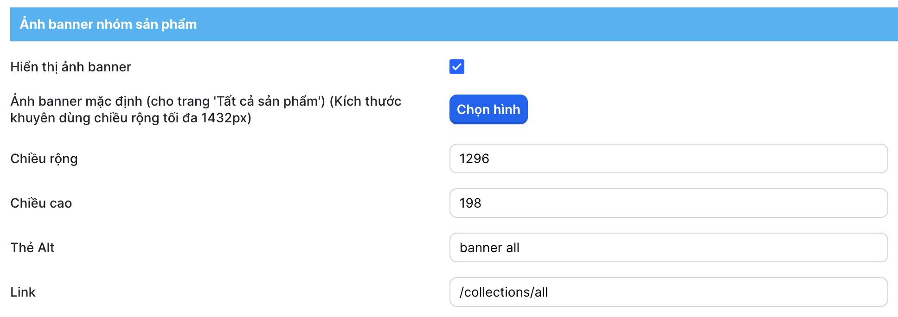
Task: Click the 'Chiều cao' label
Action: click(41, 203)
